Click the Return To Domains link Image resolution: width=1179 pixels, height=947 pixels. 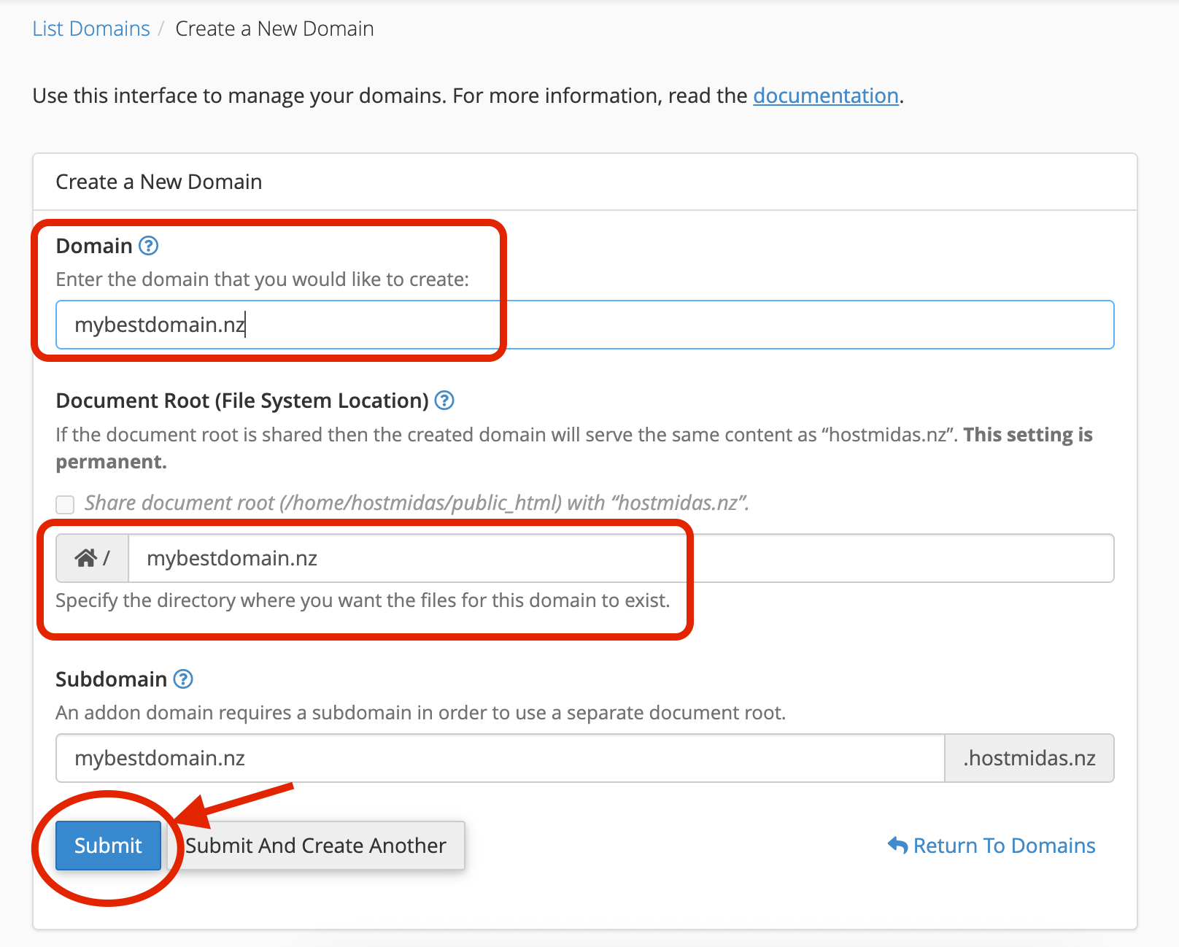991,846
